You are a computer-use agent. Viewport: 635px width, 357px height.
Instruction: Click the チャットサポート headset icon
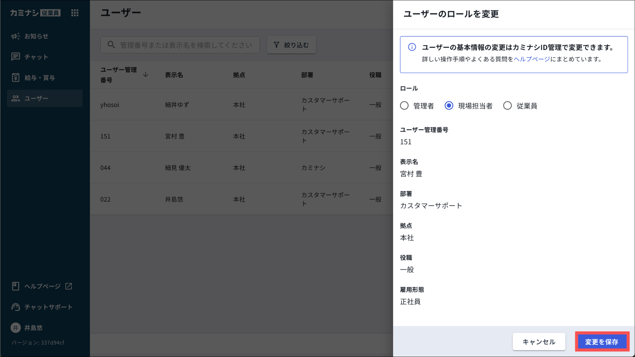pyautogui.click(x=16, y=307)
